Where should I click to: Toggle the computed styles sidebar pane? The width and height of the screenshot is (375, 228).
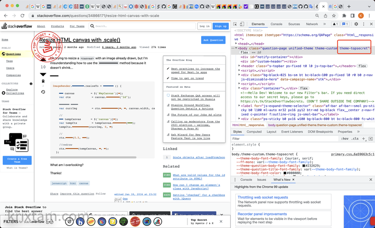(370, 139)
